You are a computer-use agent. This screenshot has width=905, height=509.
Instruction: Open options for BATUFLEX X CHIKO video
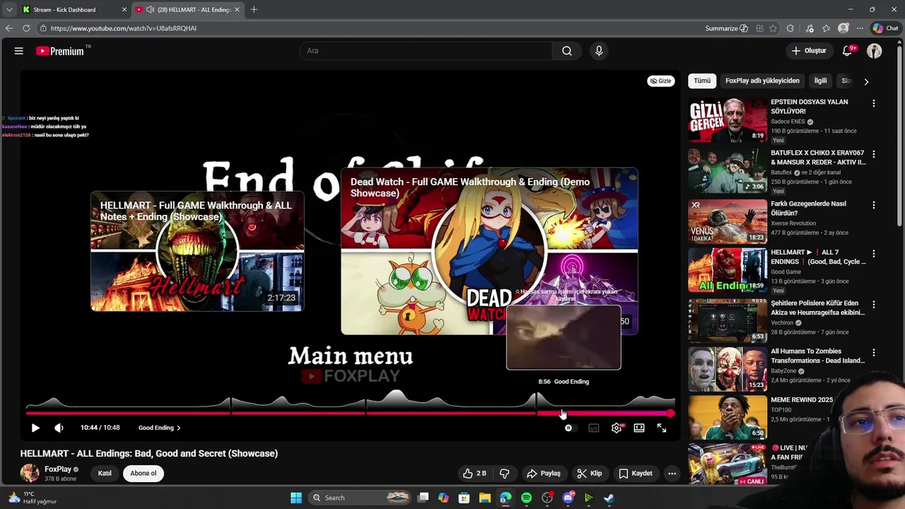tap(874, 154)
